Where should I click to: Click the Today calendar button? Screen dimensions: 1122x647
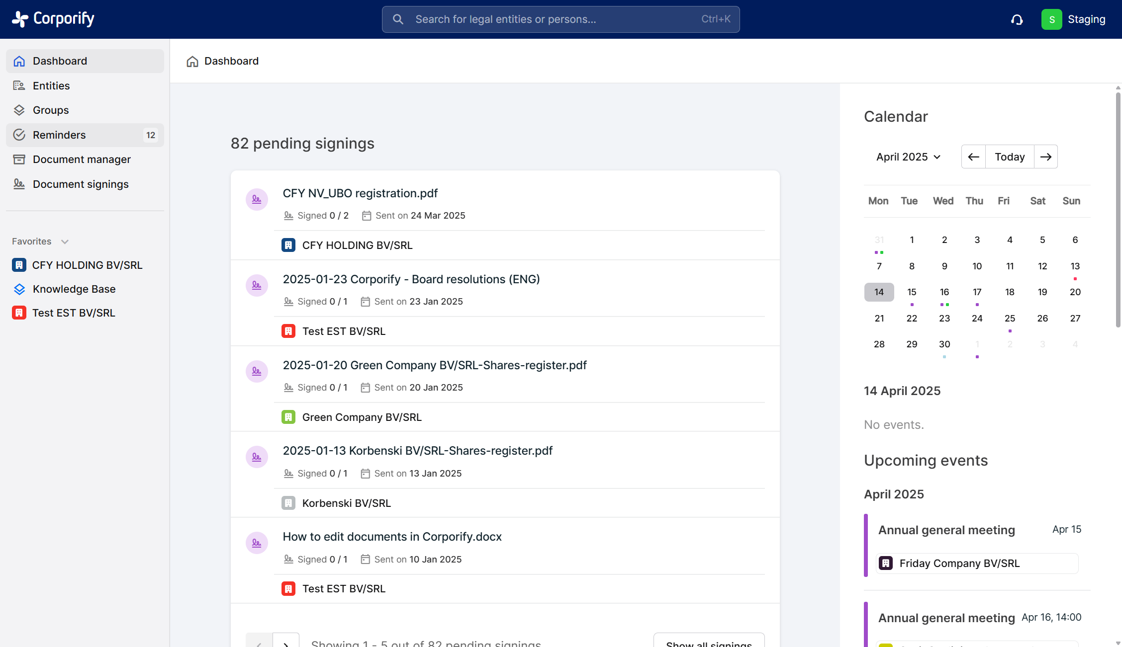pos(1009,157)
